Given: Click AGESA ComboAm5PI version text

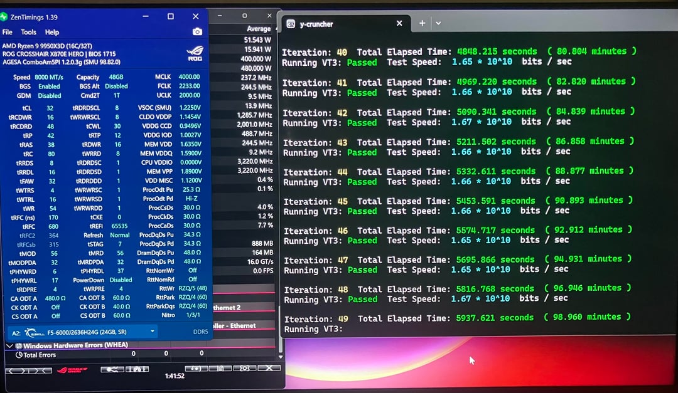Looking at the screenshot, I should [x=62, y=62].
